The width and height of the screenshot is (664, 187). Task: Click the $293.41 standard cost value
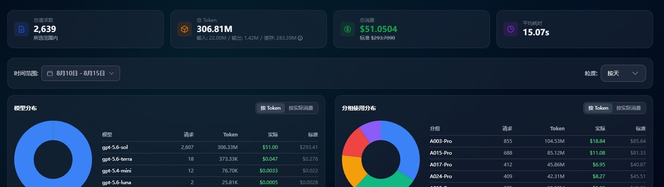(309, 147)
